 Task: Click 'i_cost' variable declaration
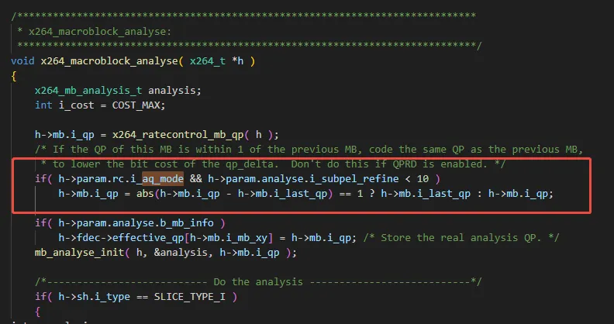pyautogui.click(x=76, y=105)
